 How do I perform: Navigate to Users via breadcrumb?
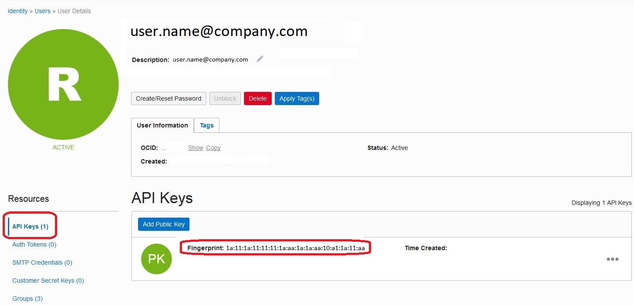[x=42, y=11]
